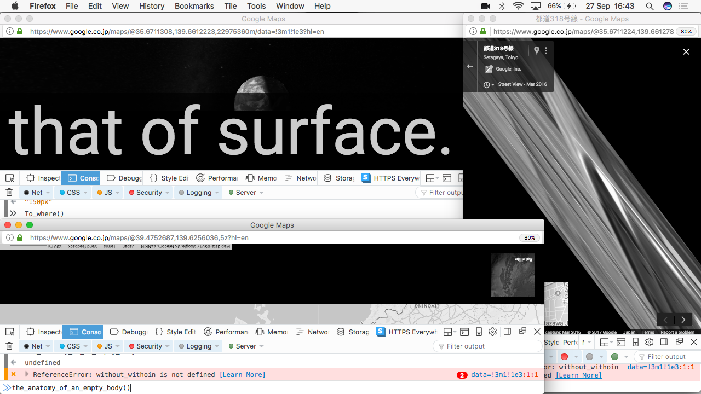
Task: Open Spotlight search in the menu bar
Action: click(x=650, y=6)
